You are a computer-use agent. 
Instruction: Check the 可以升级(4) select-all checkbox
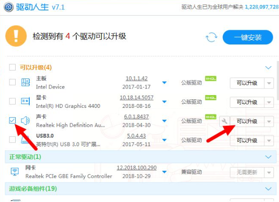click(x=12, y=67)
